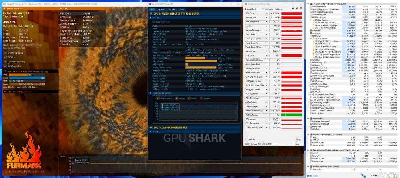The height and width of the screenshot is (178, 400).
Task: Collapse FurMark Demo monitor panel
Action: (x=4, y=9)
